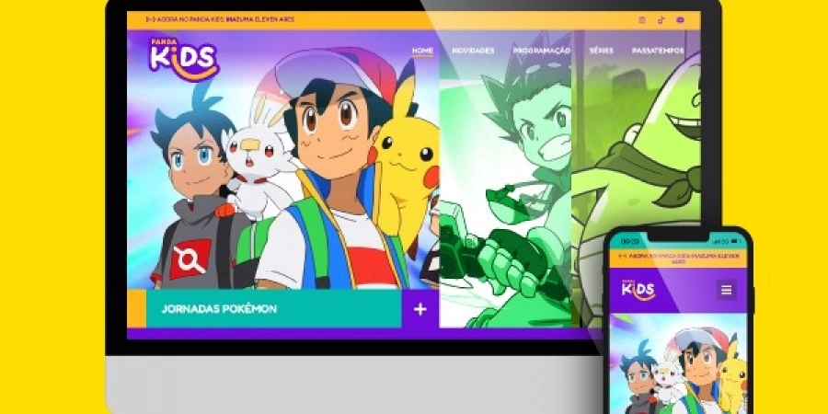Tap the Pokémon hero image on the phone

679,363
